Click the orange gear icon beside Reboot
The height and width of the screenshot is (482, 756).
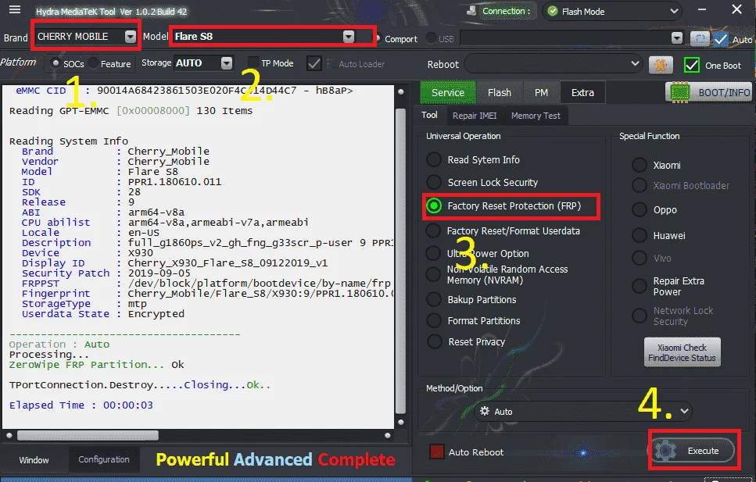tap(661, 65)
